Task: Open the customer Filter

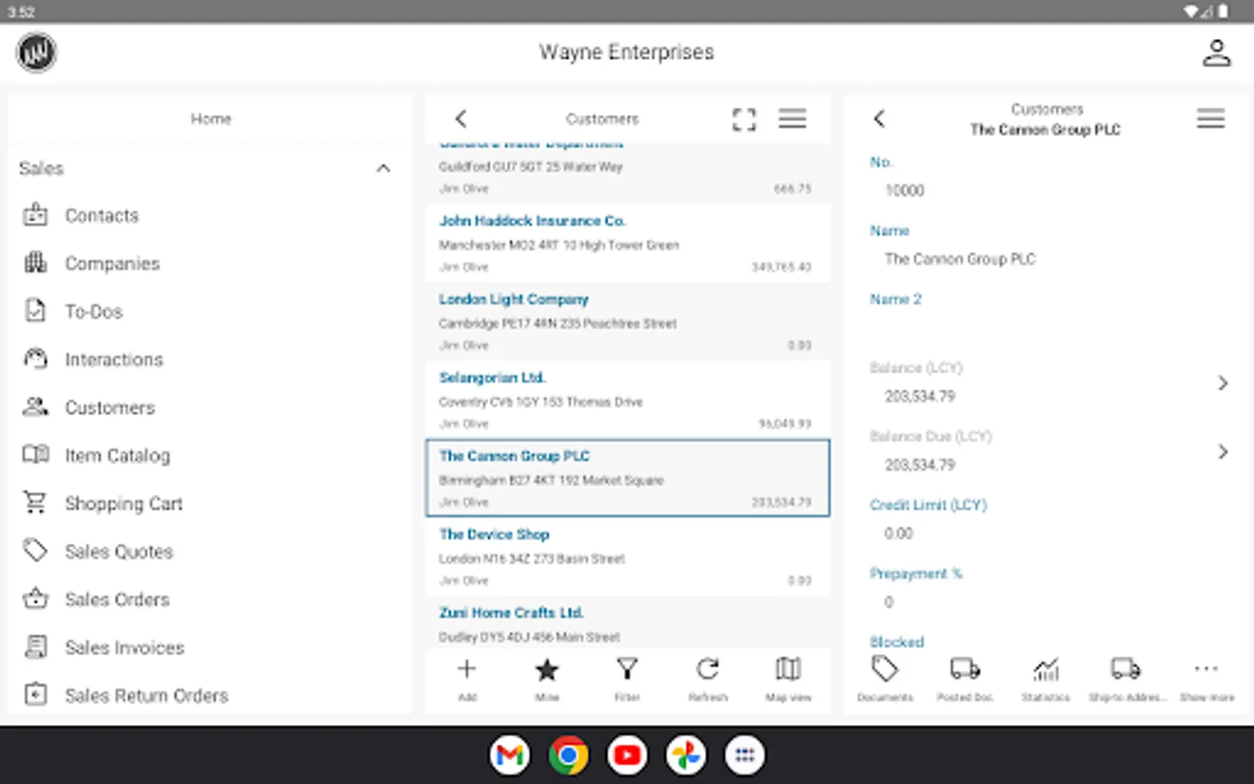Action: coord(627,679)
